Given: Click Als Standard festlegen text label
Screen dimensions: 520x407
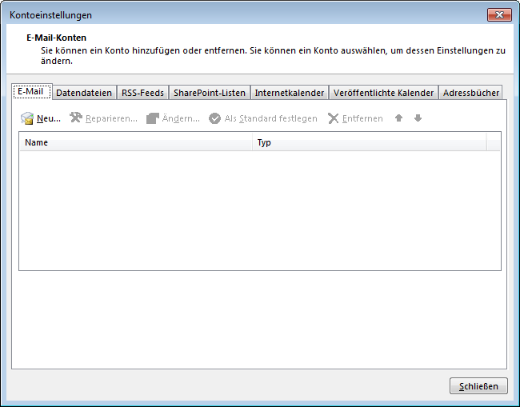Looking at the screenshot, I should point(270,118).
